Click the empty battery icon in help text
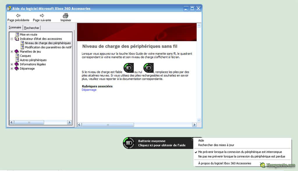 pos(148,68)
